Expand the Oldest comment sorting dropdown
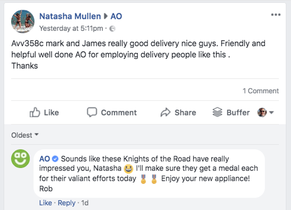 [x=25, y=135]
